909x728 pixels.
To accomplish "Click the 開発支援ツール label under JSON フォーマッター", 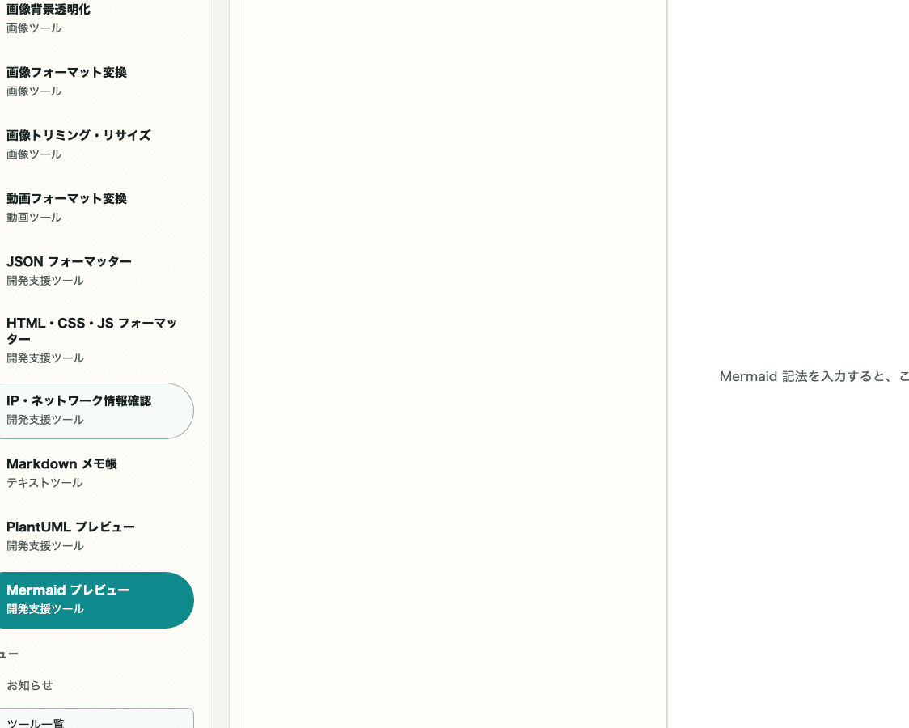I will [x=44, y=280].
